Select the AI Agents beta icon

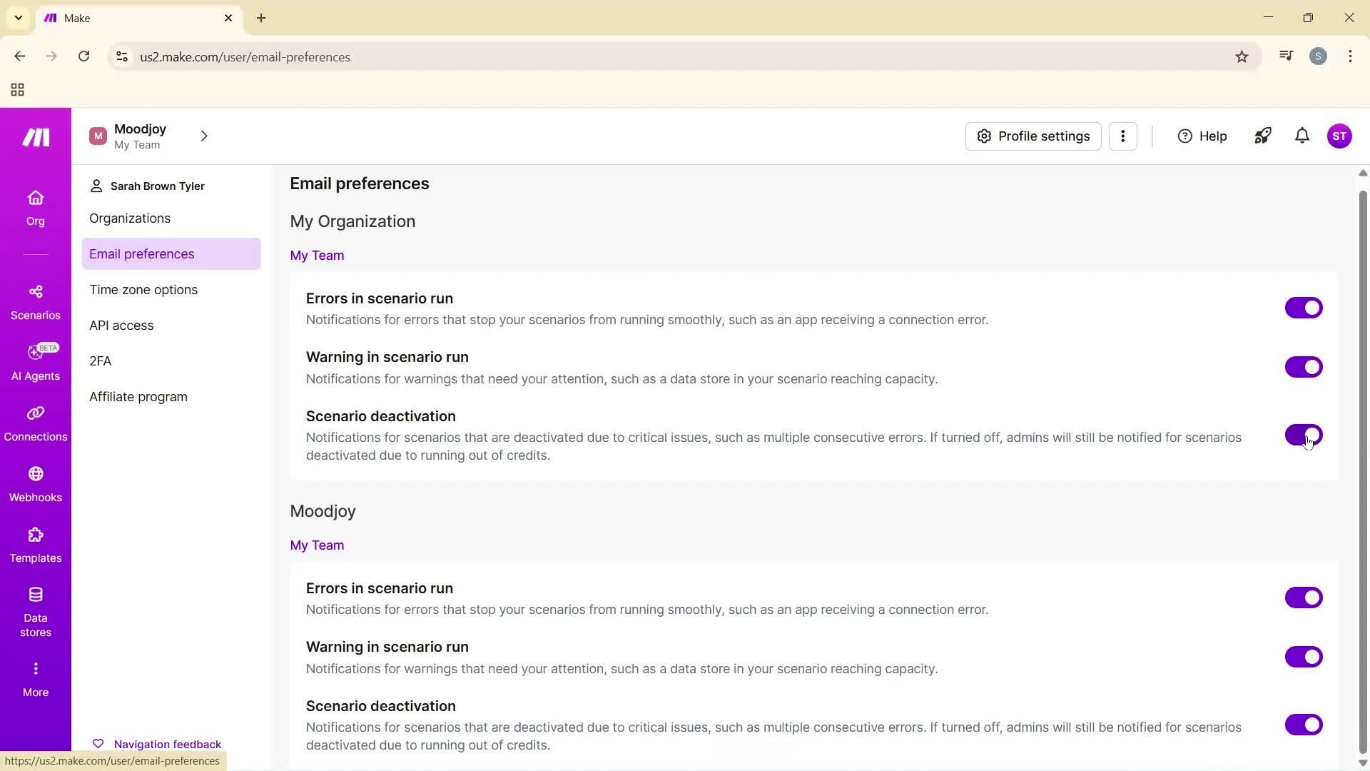(x=35, y=361)
